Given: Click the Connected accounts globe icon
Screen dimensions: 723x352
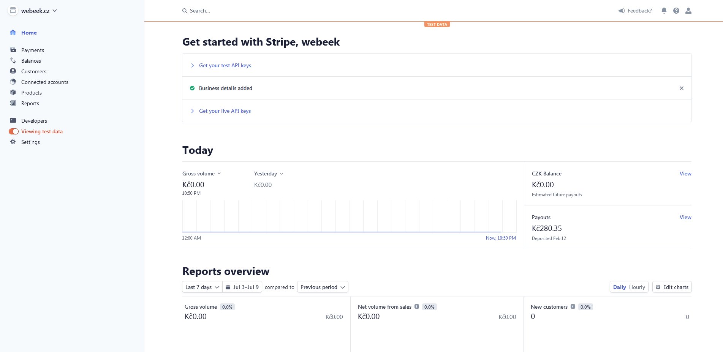Looking at the screenshot, I should 13,82.
